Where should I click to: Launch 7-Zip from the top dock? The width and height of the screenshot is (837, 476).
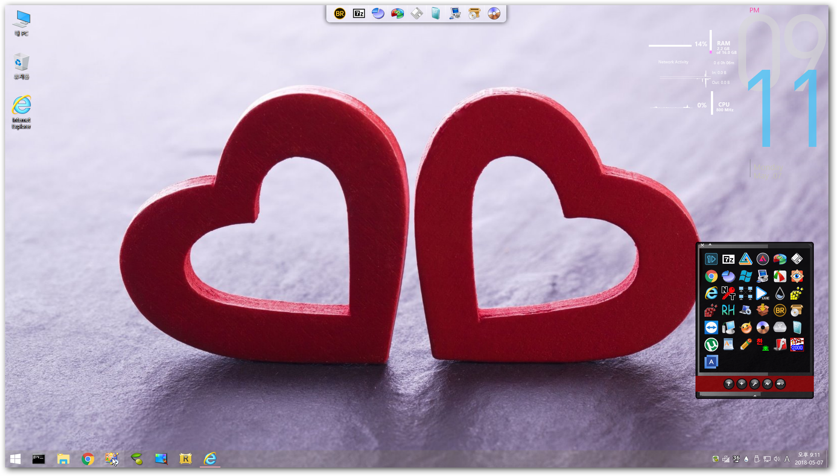(x=359, y=14)
